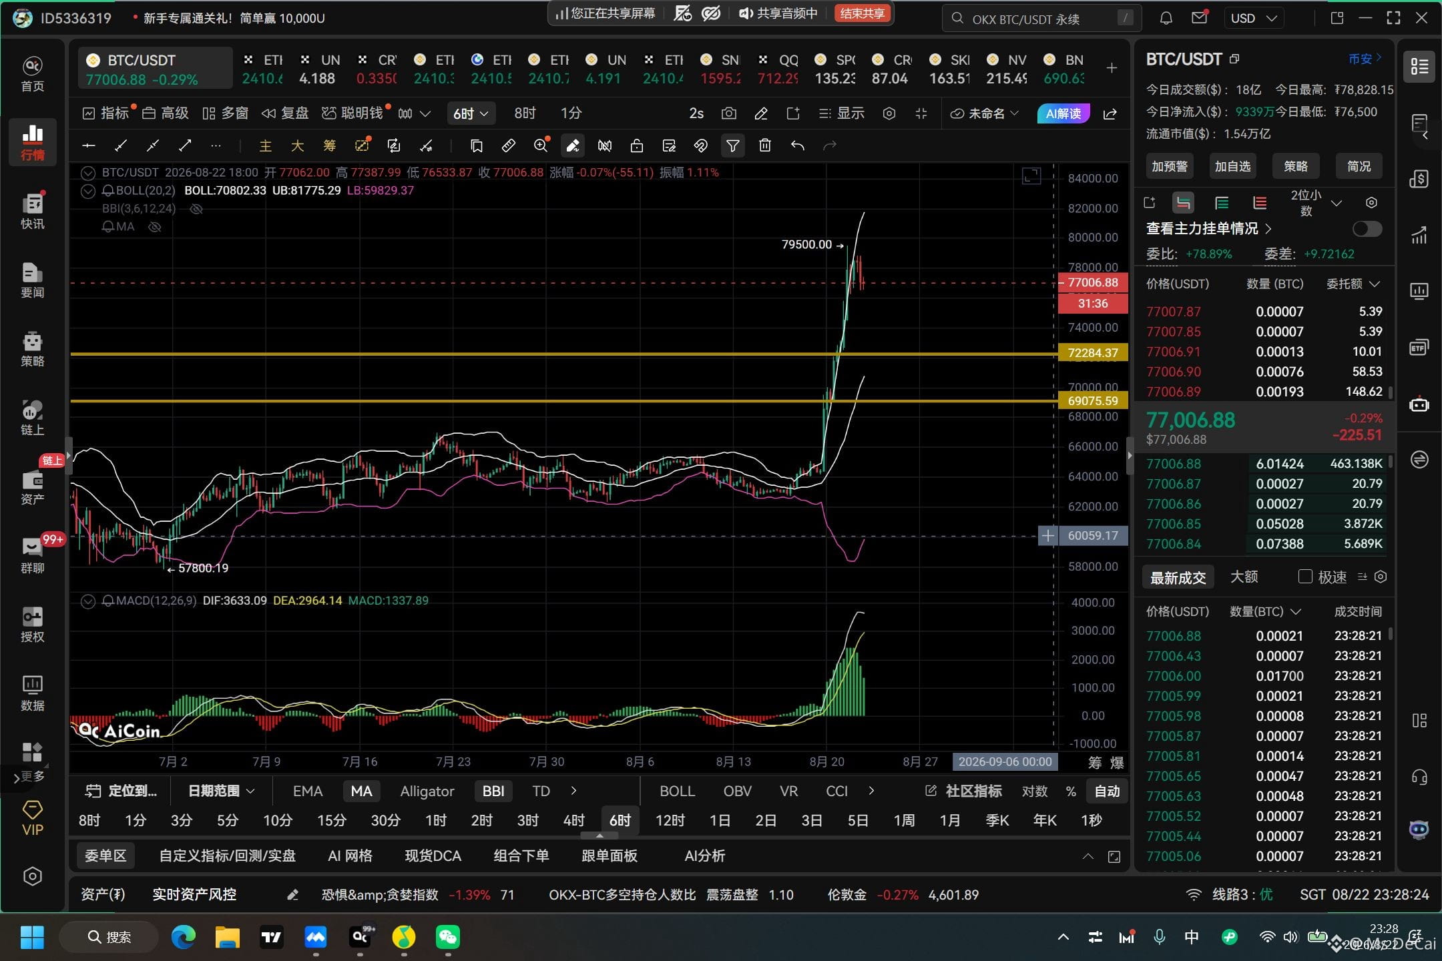Screen dimensions: 1442x961
Task: Toggle the 对数 logarithmic scale option
Action: pos(1034,791)
